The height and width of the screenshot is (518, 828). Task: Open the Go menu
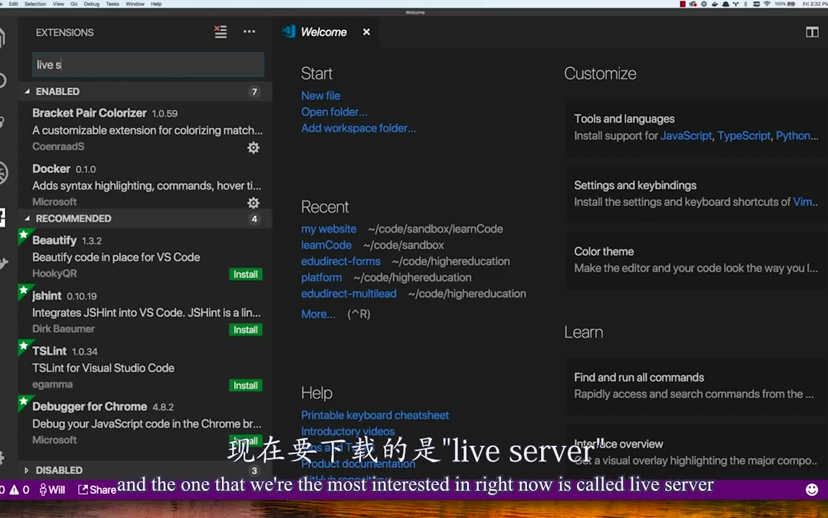pos(74,4)
